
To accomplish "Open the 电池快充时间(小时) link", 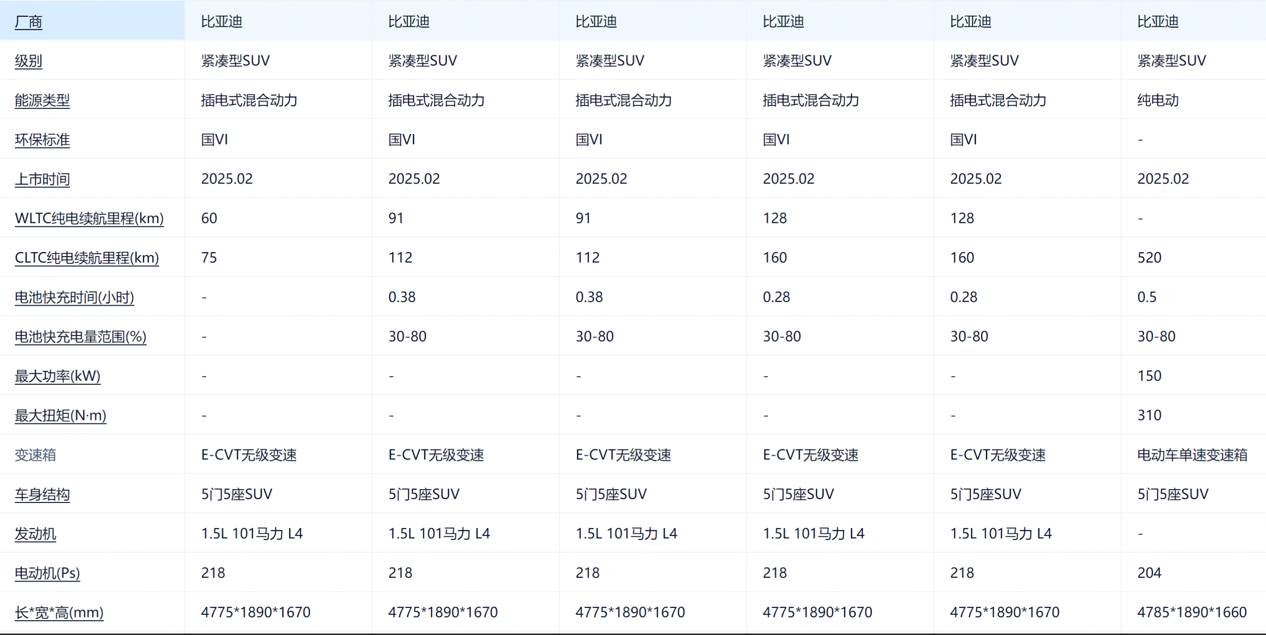I will tap(74, 297).
